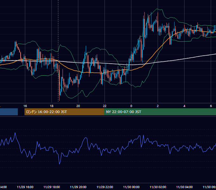The height and width of the screenshot is (190, 216).
Task: Click the ロンドン 16:00-22:00 JST session bar
Action: click(x=64, y=112)
